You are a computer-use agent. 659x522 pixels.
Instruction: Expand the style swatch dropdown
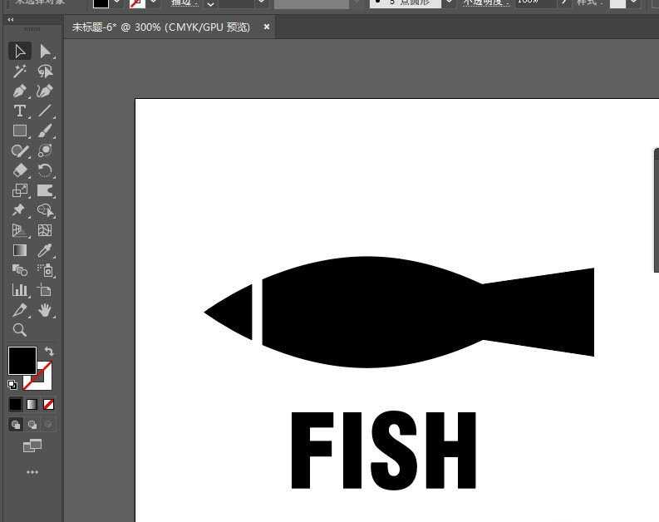(x=634, y=3)
